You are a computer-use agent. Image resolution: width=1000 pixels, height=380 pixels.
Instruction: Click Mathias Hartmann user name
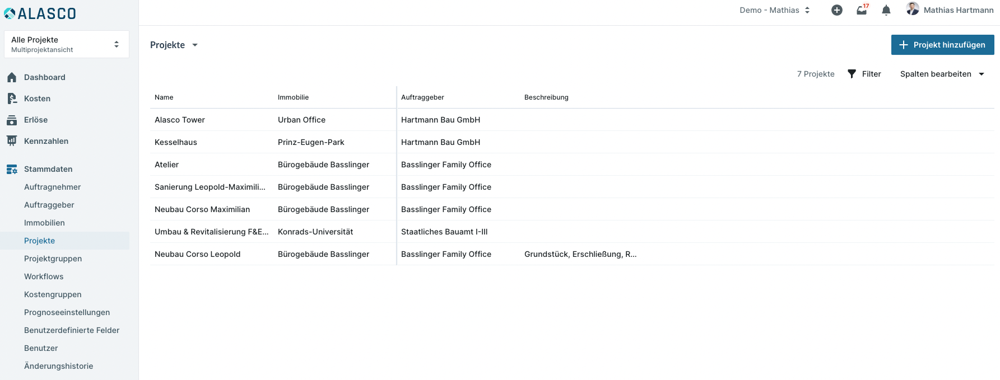click(x=959, y=10)
